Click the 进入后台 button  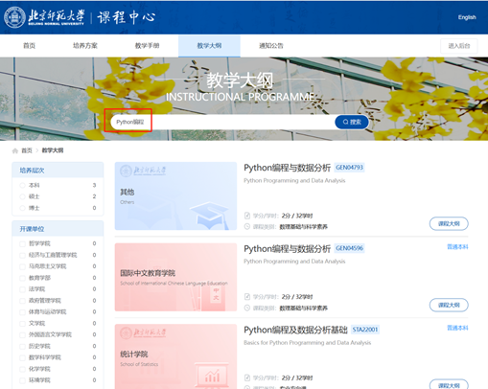click(x=459, y=46)
